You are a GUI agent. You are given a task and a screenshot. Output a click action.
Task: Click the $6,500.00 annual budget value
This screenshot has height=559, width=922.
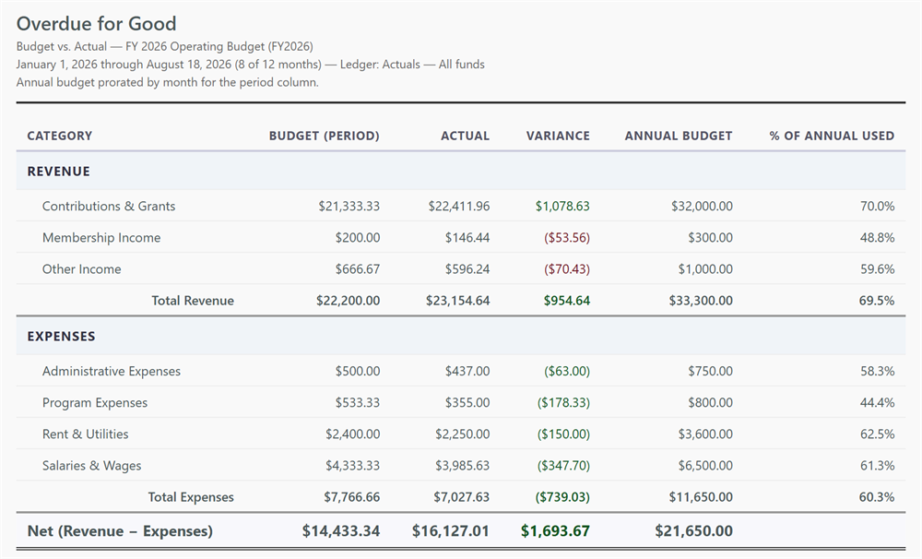(x=705, y=466)
